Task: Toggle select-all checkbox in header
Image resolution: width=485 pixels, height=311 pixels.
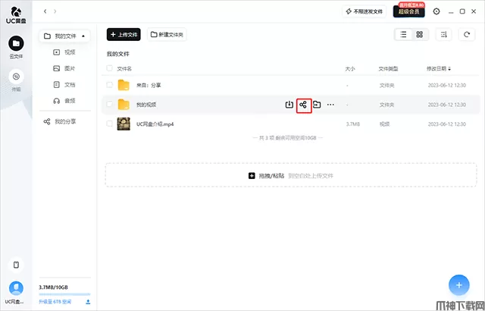Action: click(110, 68)
